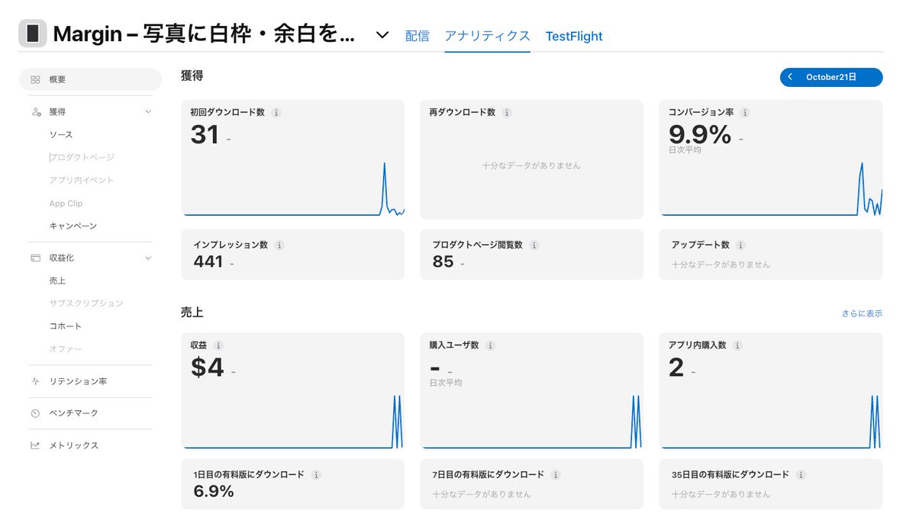Click the 概要 grid icon in sidebar
Screen dimensions: 916x526
[x=35, y=79]
